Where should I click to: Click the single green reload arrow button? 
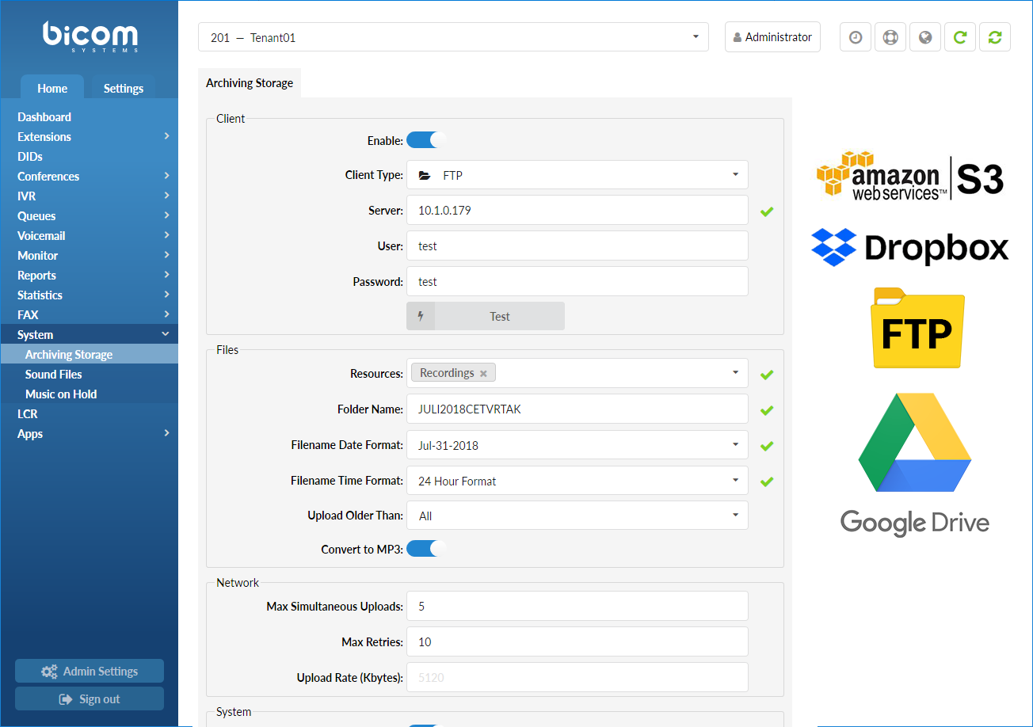(960, 37)
